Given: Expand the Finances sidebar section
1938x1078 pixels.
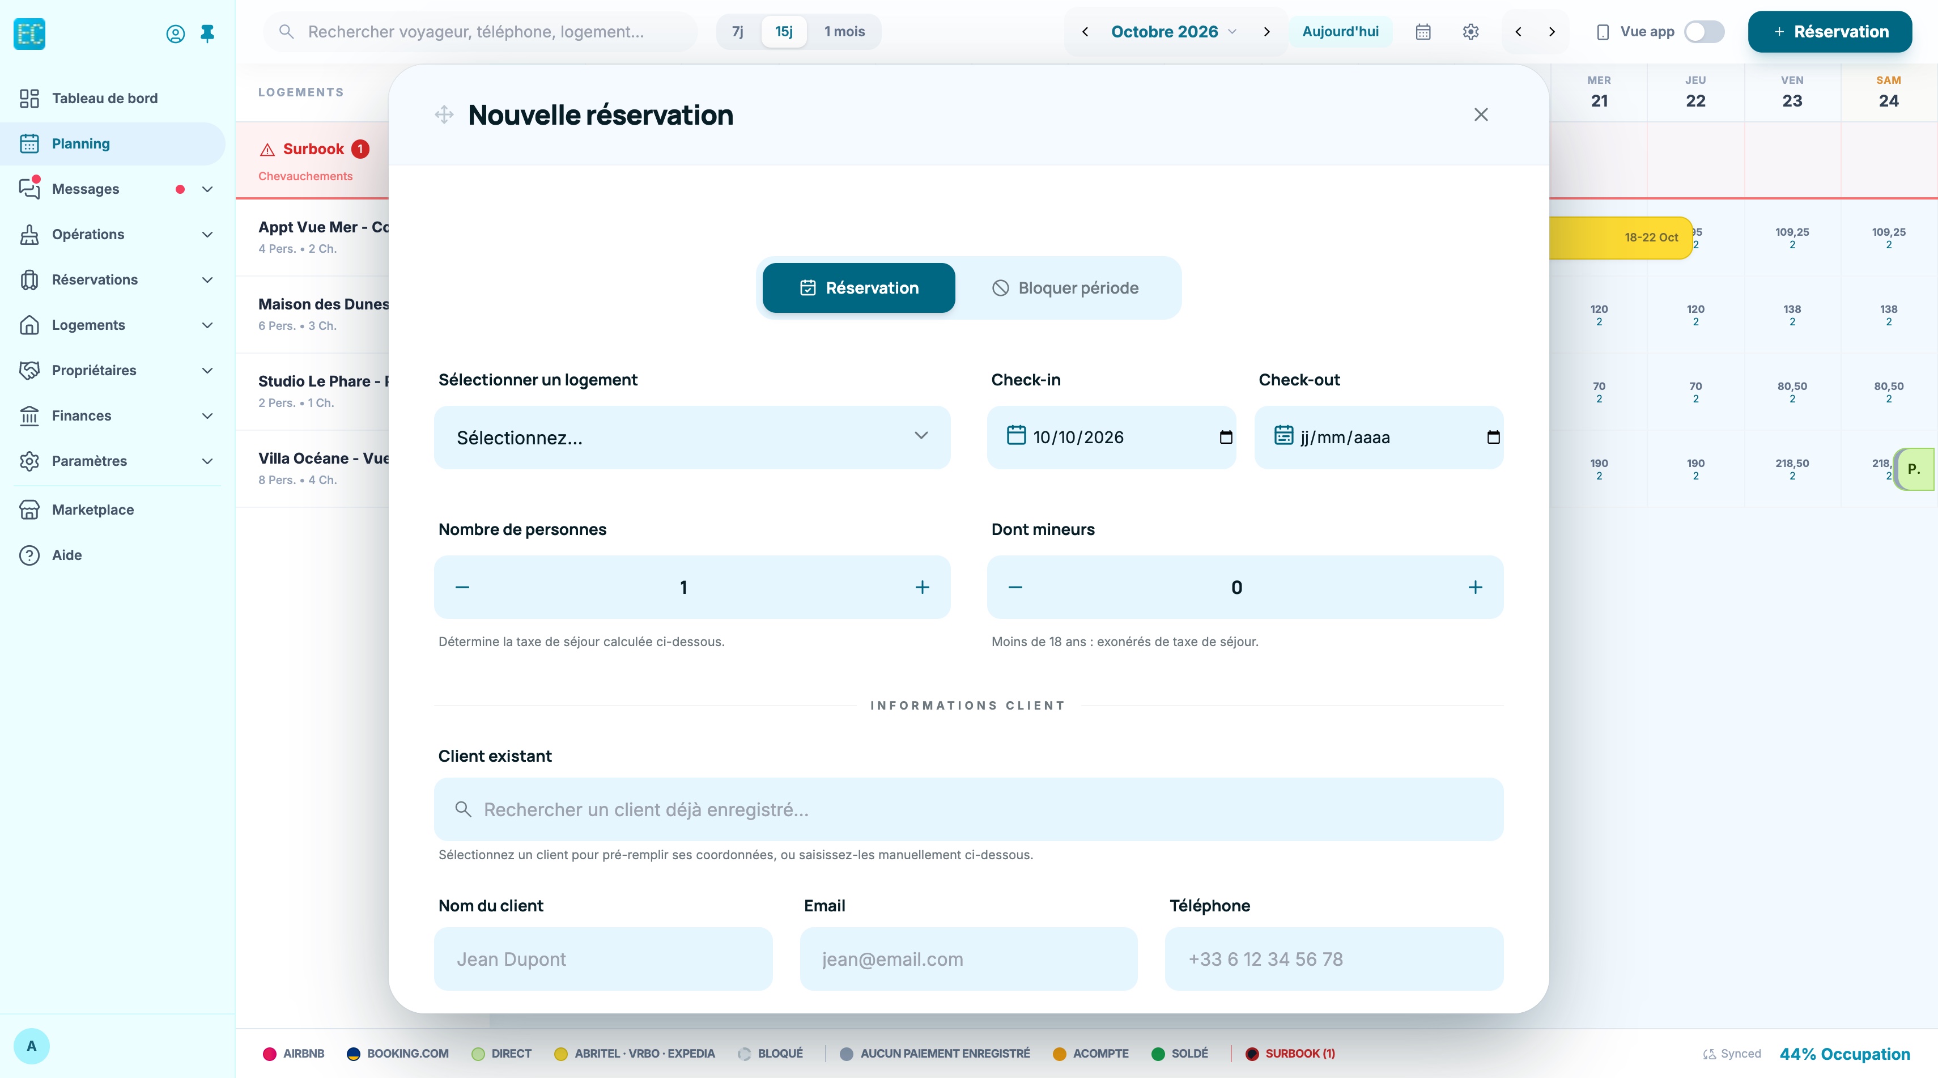Looking at the screenshot, I should coord(207,415).
